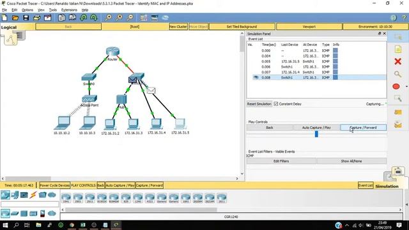The image size is (409, 230).
Task: Click the Show All/None button
Action: [x=351, y=161]
